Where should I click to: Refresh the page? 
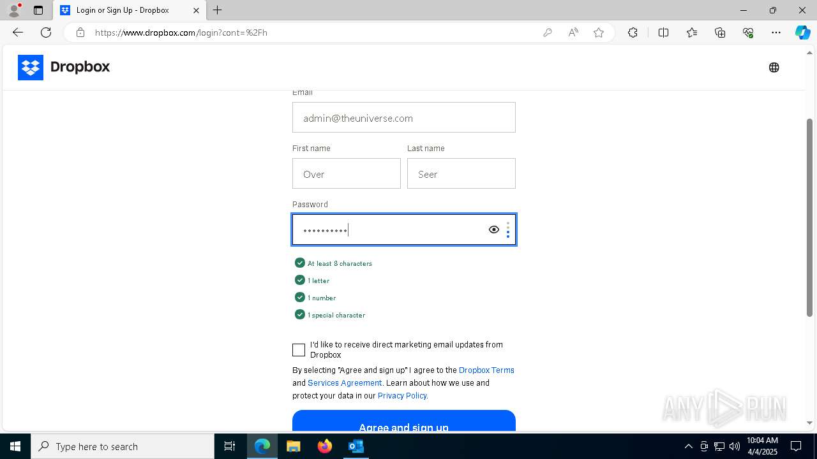[x=46, y=33]
